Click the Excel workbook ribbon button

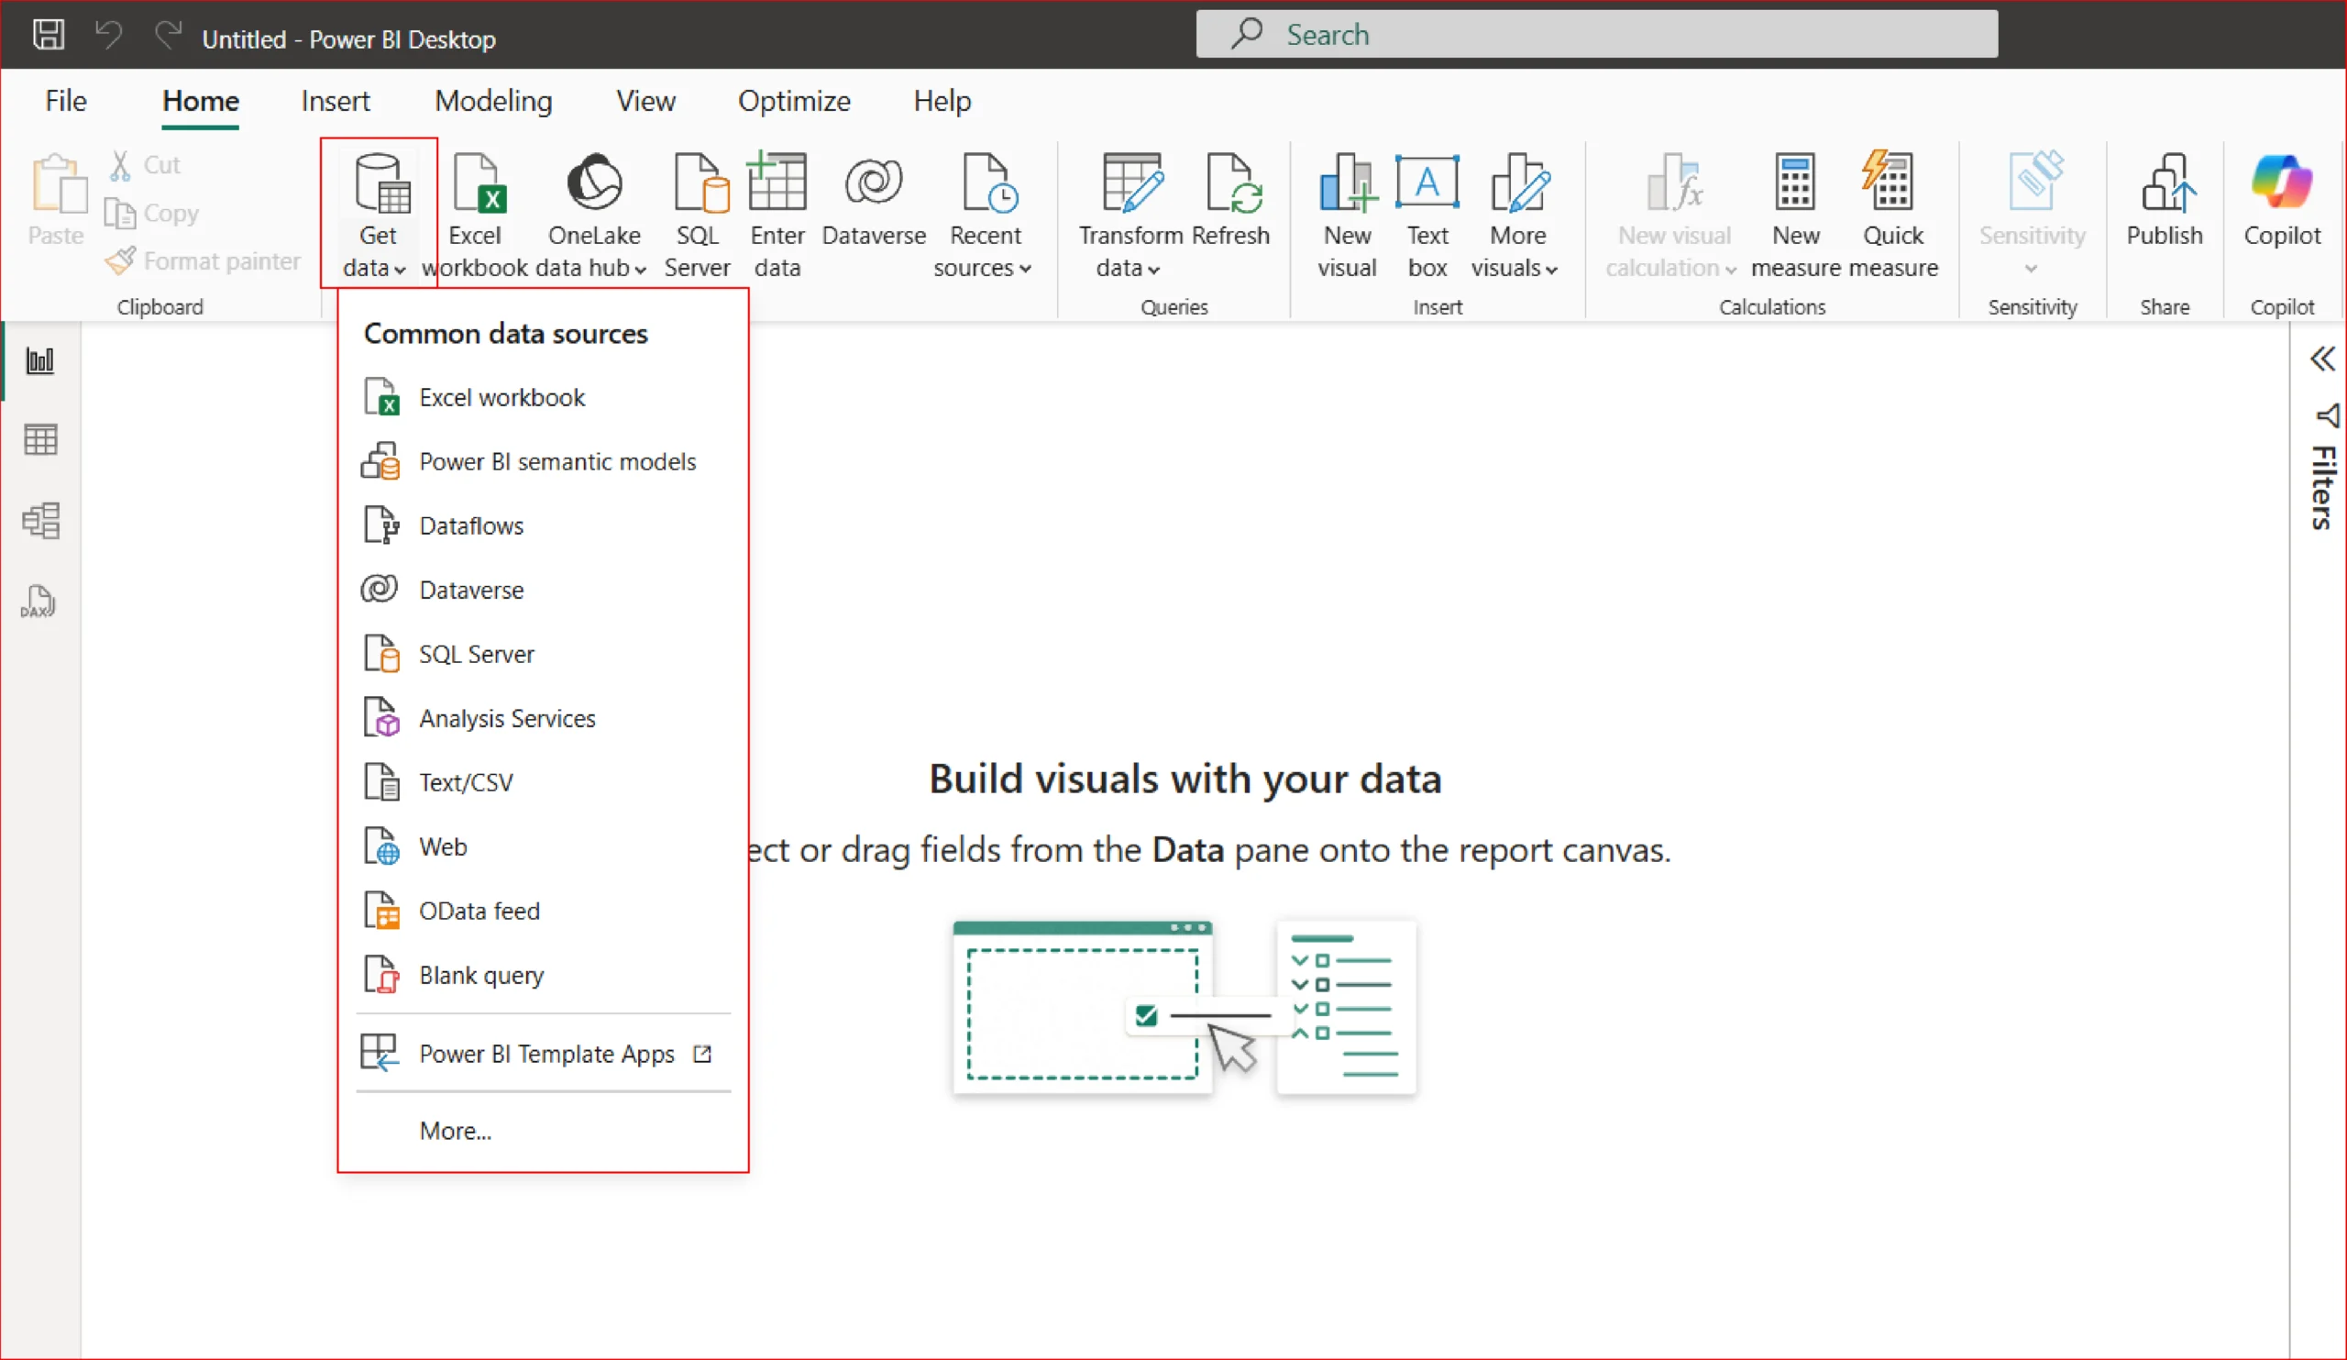click(475, 214)
